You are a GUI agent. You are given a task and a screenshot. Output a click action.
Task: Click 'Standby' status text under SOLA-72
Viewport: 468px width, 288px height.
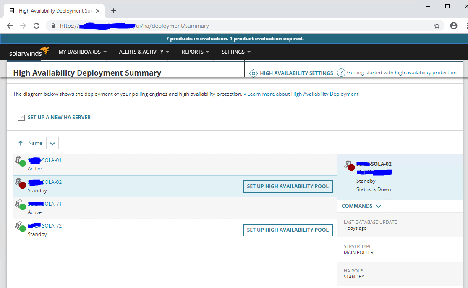[37, 234]
